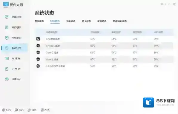
Task: Open the 风扇运行状态 tab
Action: pyautogui.click(x=120, y=21)
